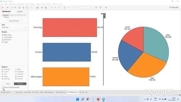Click the Share icon in toolbar

click(106, 8)
